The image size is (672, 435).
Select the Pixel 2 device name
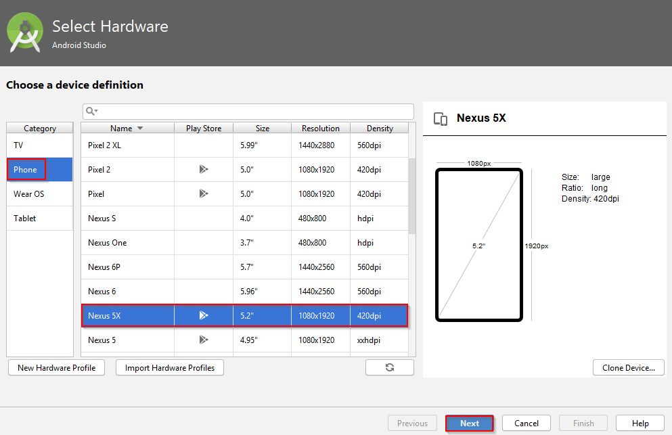pos(99,169)
